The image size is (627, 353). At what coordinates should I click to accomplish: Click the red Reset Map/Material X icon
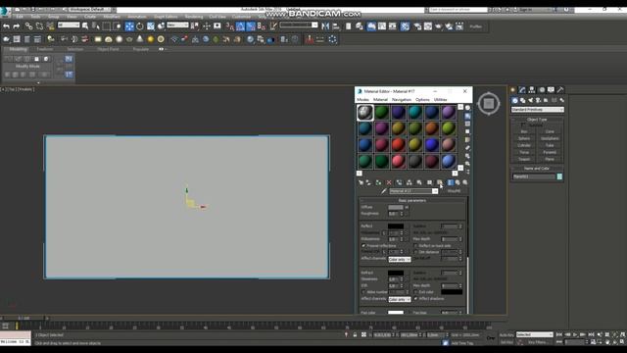[389, 182]
